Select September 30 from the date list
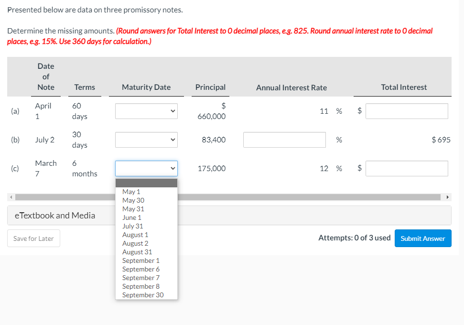Viewport: 464px width, 325px height. click(141, 294)
